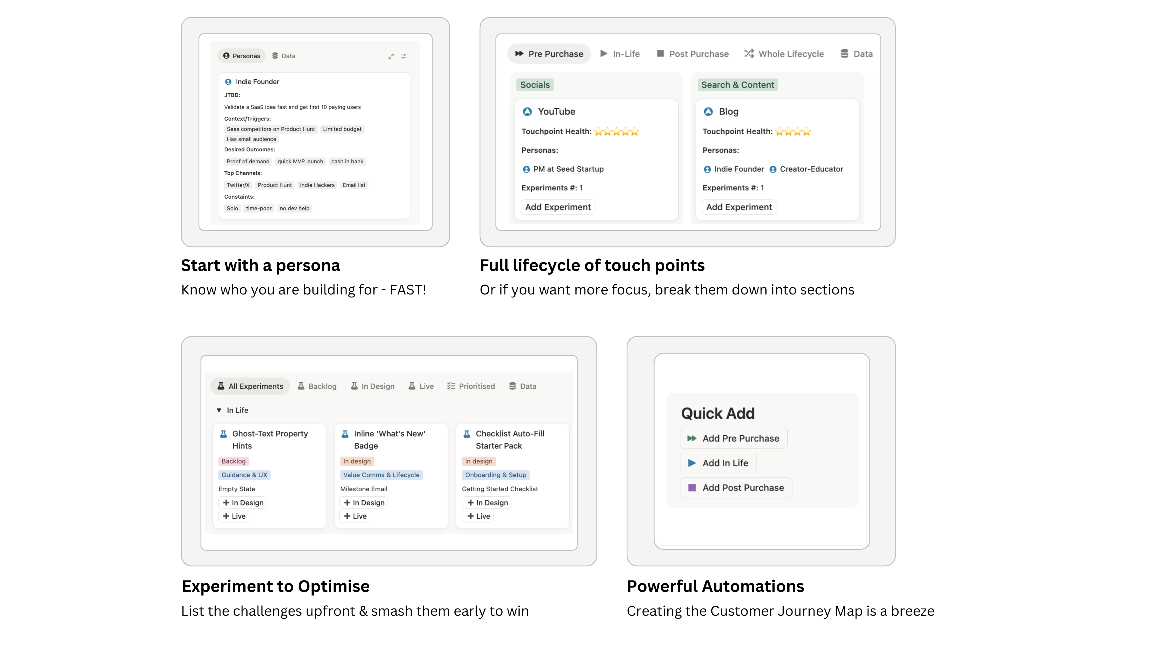The height and width of the screenshot is (651, 1158).
Task: Switch to the Whole Lifecycle tab
Action: [x=784, y=54]
